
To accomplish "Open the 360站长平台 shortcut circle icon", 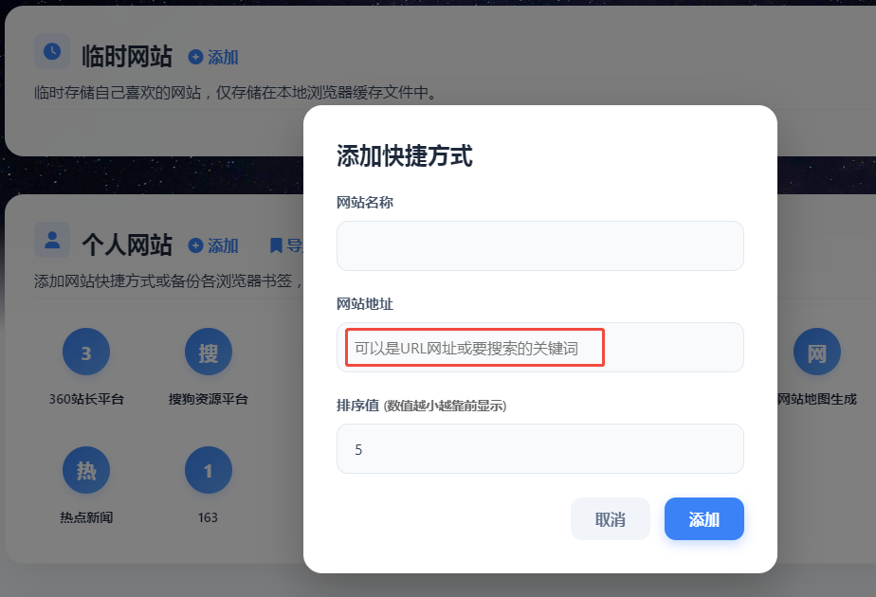I will click(x=86, y=353).
